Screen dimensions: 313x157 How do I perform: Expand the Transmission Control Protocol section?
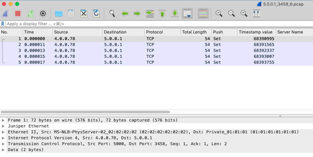tap(3, 144)
